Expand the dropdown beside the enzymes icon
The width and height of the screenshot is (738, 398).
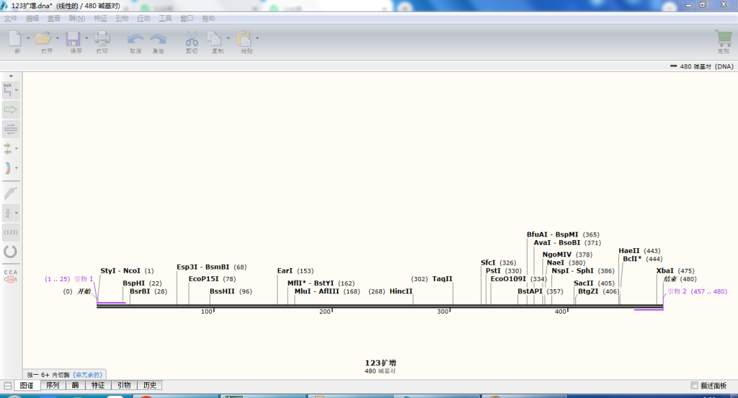pyautogui.click(x=16, y=90)
